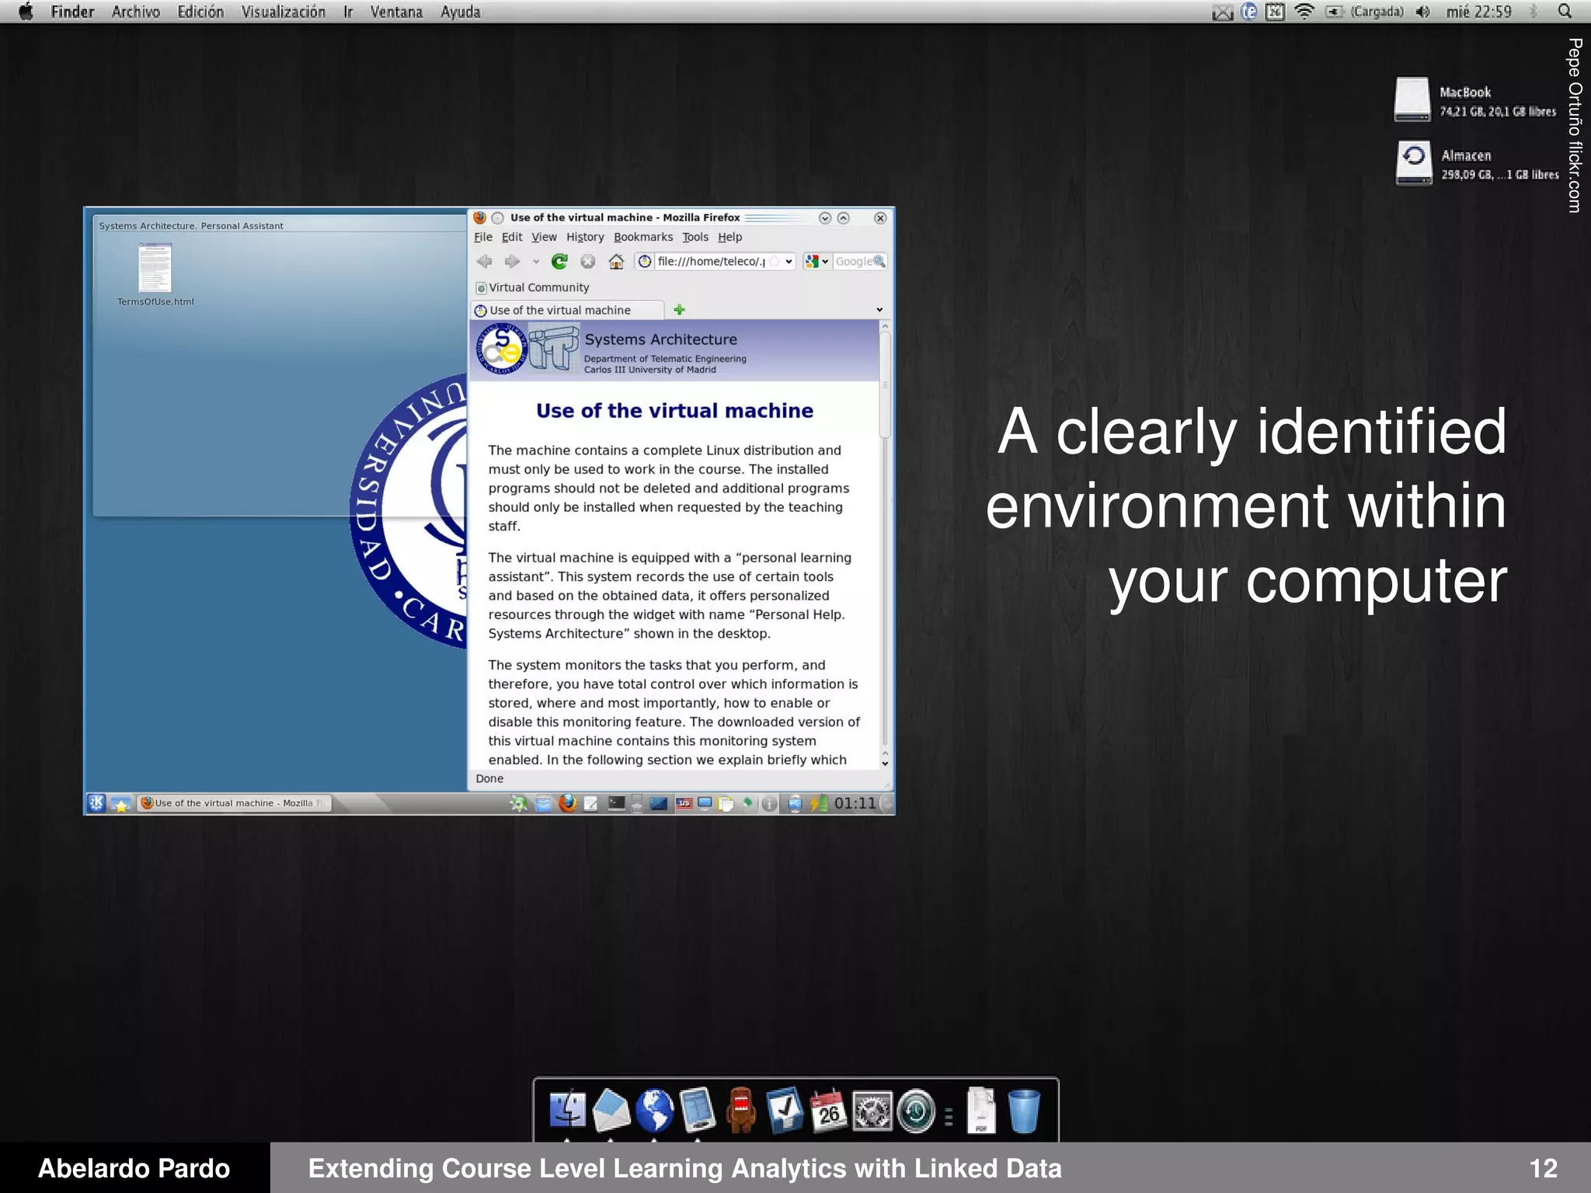Click the Stop loading icon
The width and height of the screenshot is (1591, 1193).
click(588, 262)
